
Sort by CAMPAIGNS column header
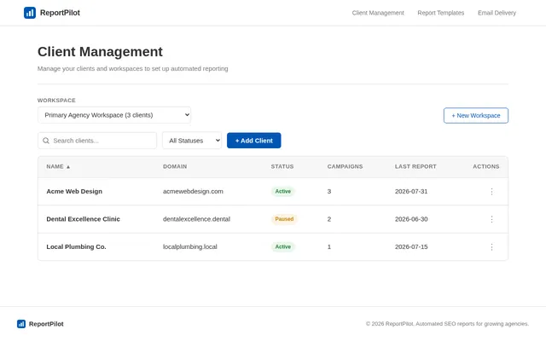(x=345, y=167)
